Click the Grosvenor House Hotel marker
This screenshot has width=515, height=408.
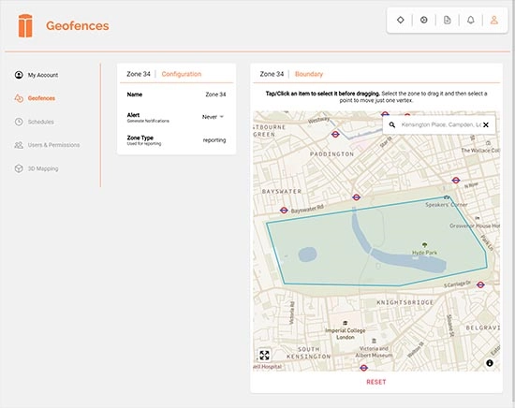pyautogui.click(x=477, y=218)
